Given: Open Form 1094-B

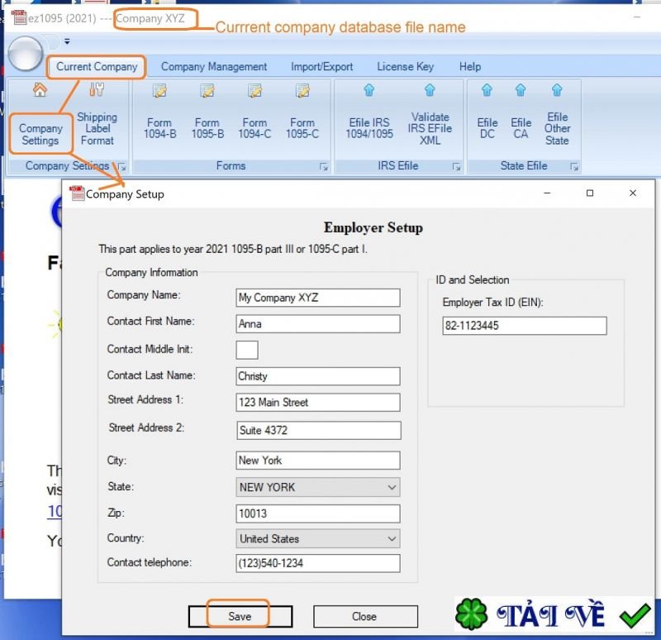Looking at the screenshot, I should click(x=160, y=117).
